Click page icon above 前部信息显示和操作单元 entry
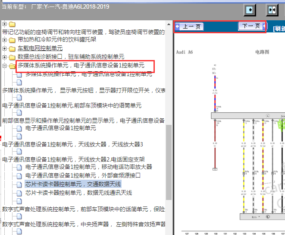Screen dimensions: 285x235 point(19,113)
